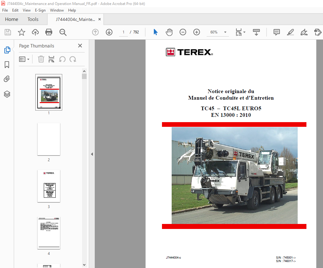Click the Save file icon

[8, 32]
